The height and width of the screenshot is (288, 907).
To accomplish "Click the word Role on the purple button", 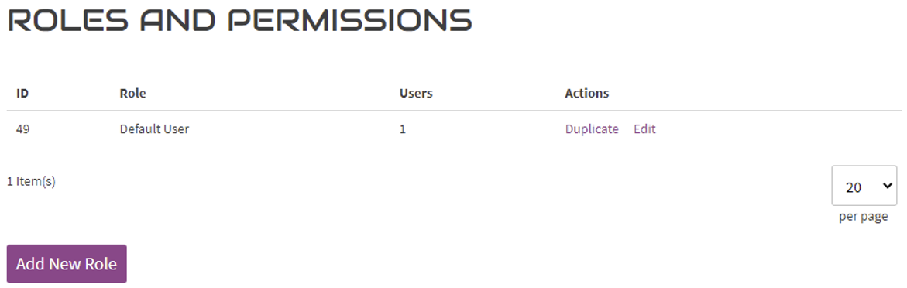I will point(101,264).
